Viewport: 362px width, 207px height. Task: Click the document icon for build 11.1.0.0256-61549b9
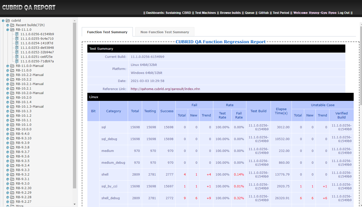click(x=17, y=34)
